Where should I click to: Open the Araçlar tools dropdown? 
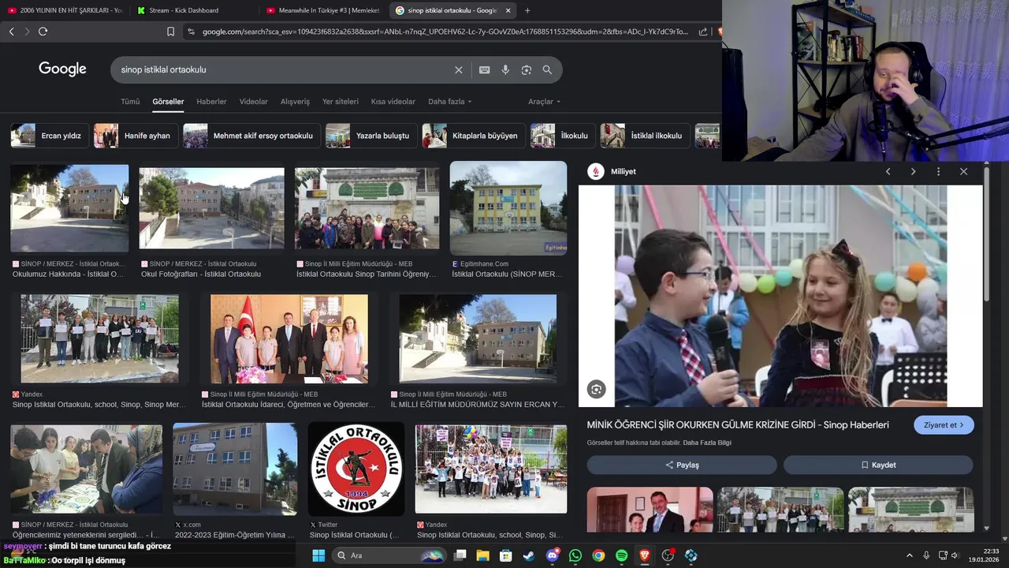coord(544,102)
